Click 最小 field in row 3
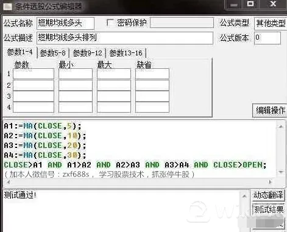Viewport: 287px width, 232px height. pos(76,96)
